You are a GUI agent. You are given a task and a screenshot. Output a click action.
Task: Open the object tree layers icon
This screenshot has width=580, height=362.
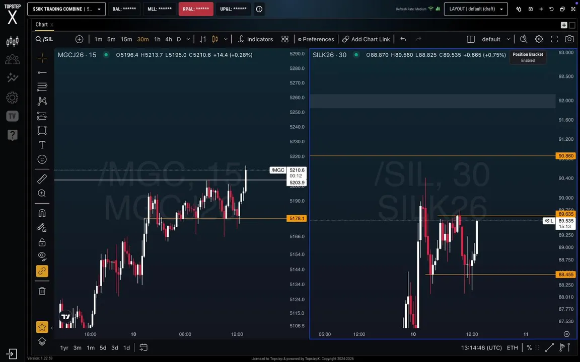[x=42, y=341]
